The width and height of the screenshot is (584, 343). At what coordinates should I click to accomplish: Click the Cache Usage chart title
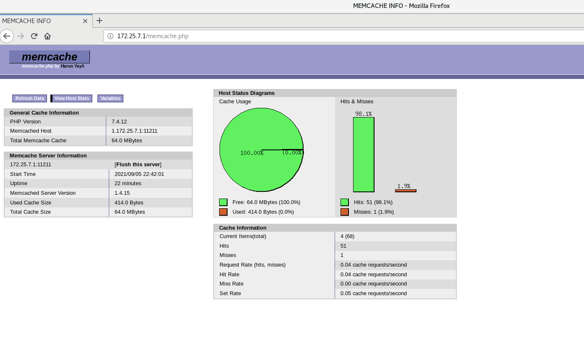tap(235, 102)
